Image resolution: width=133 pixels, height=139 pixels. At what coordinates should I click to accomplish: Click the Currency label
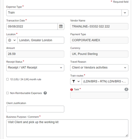point(75,48)
